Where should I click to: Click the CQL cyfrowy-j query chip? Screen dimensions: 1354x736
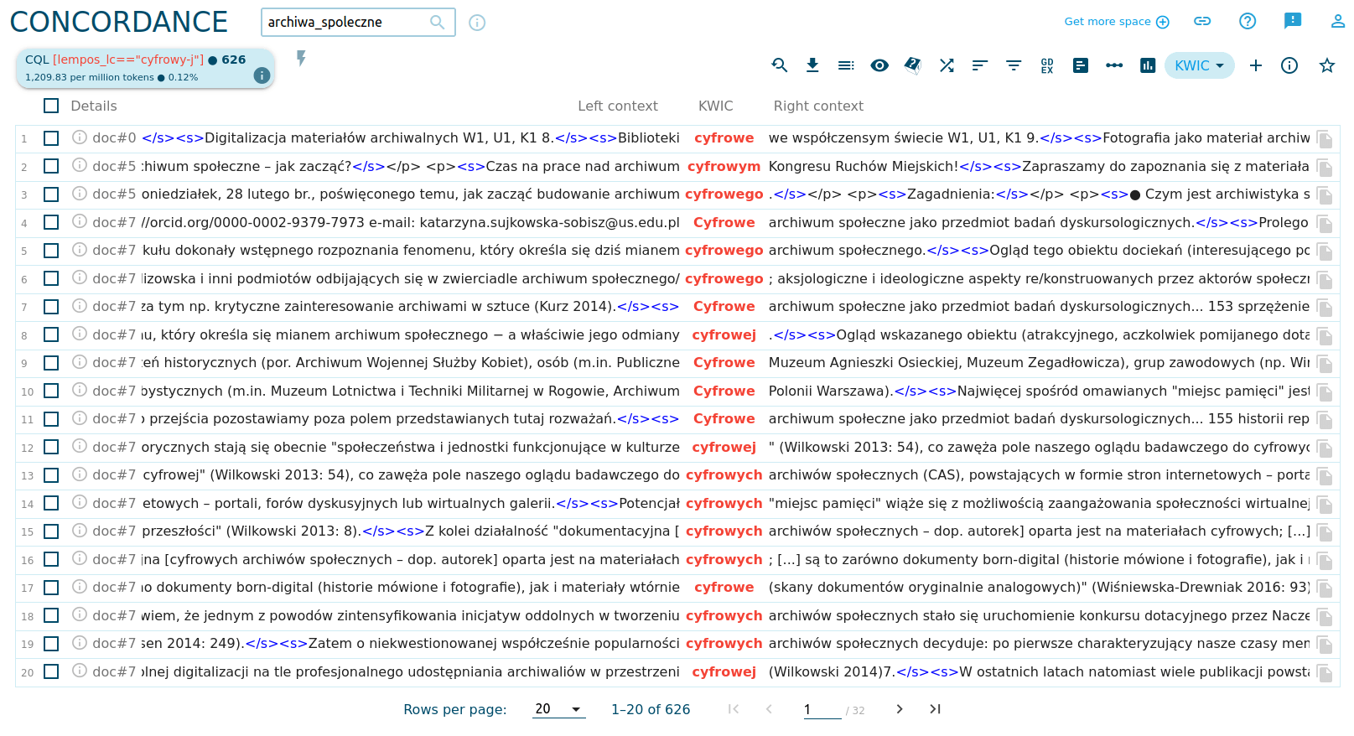(145, 68)
